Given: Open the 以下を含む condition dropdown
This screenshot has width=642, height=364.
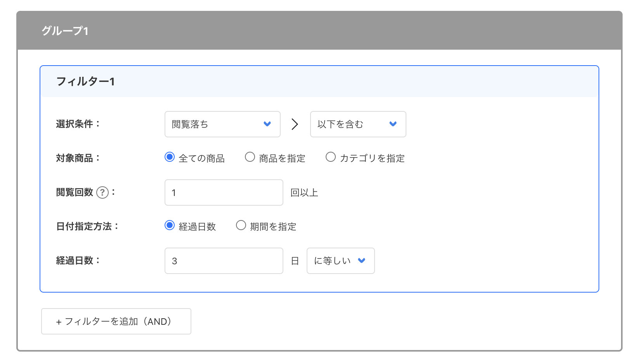Looking at the screenshot, I should (357, 124).
